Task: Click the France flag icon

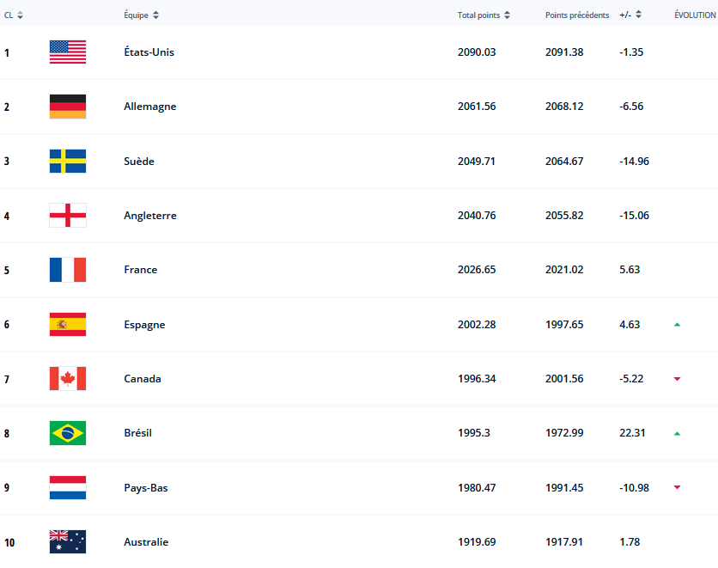Action: [x=68, y=270]
